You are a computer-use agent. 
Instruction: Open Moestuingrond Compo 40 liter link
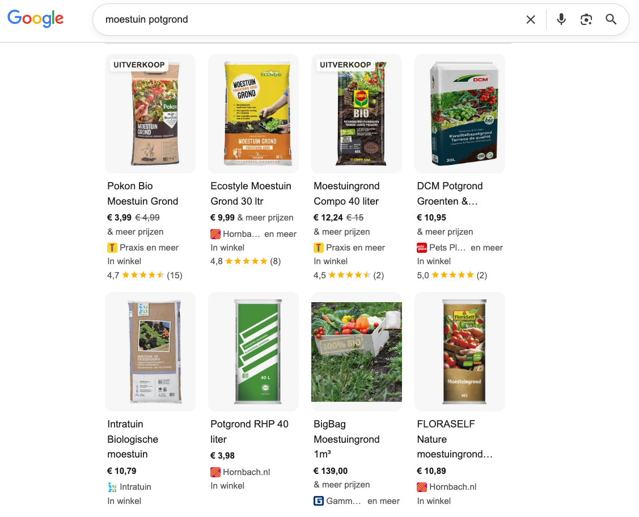[346, 193]
